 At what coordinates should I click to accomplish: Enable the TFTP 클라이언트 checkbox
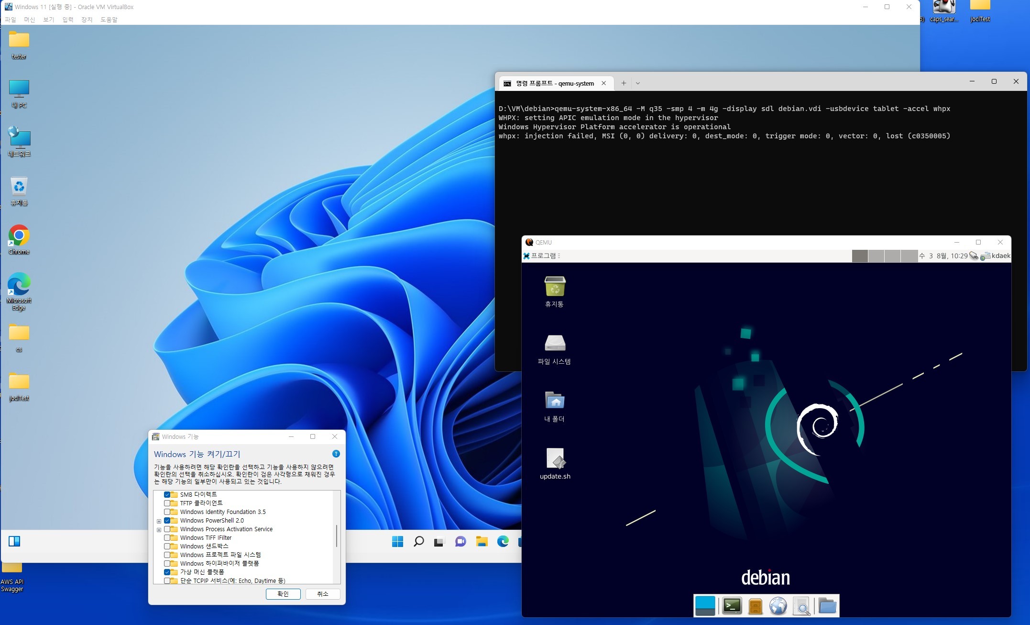point(166,503)
